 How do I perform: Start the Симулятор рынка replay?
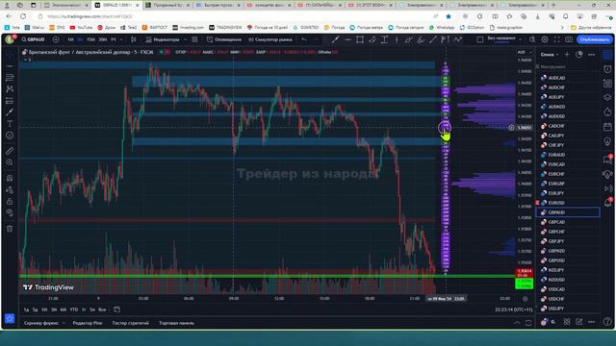click(270, 39)
